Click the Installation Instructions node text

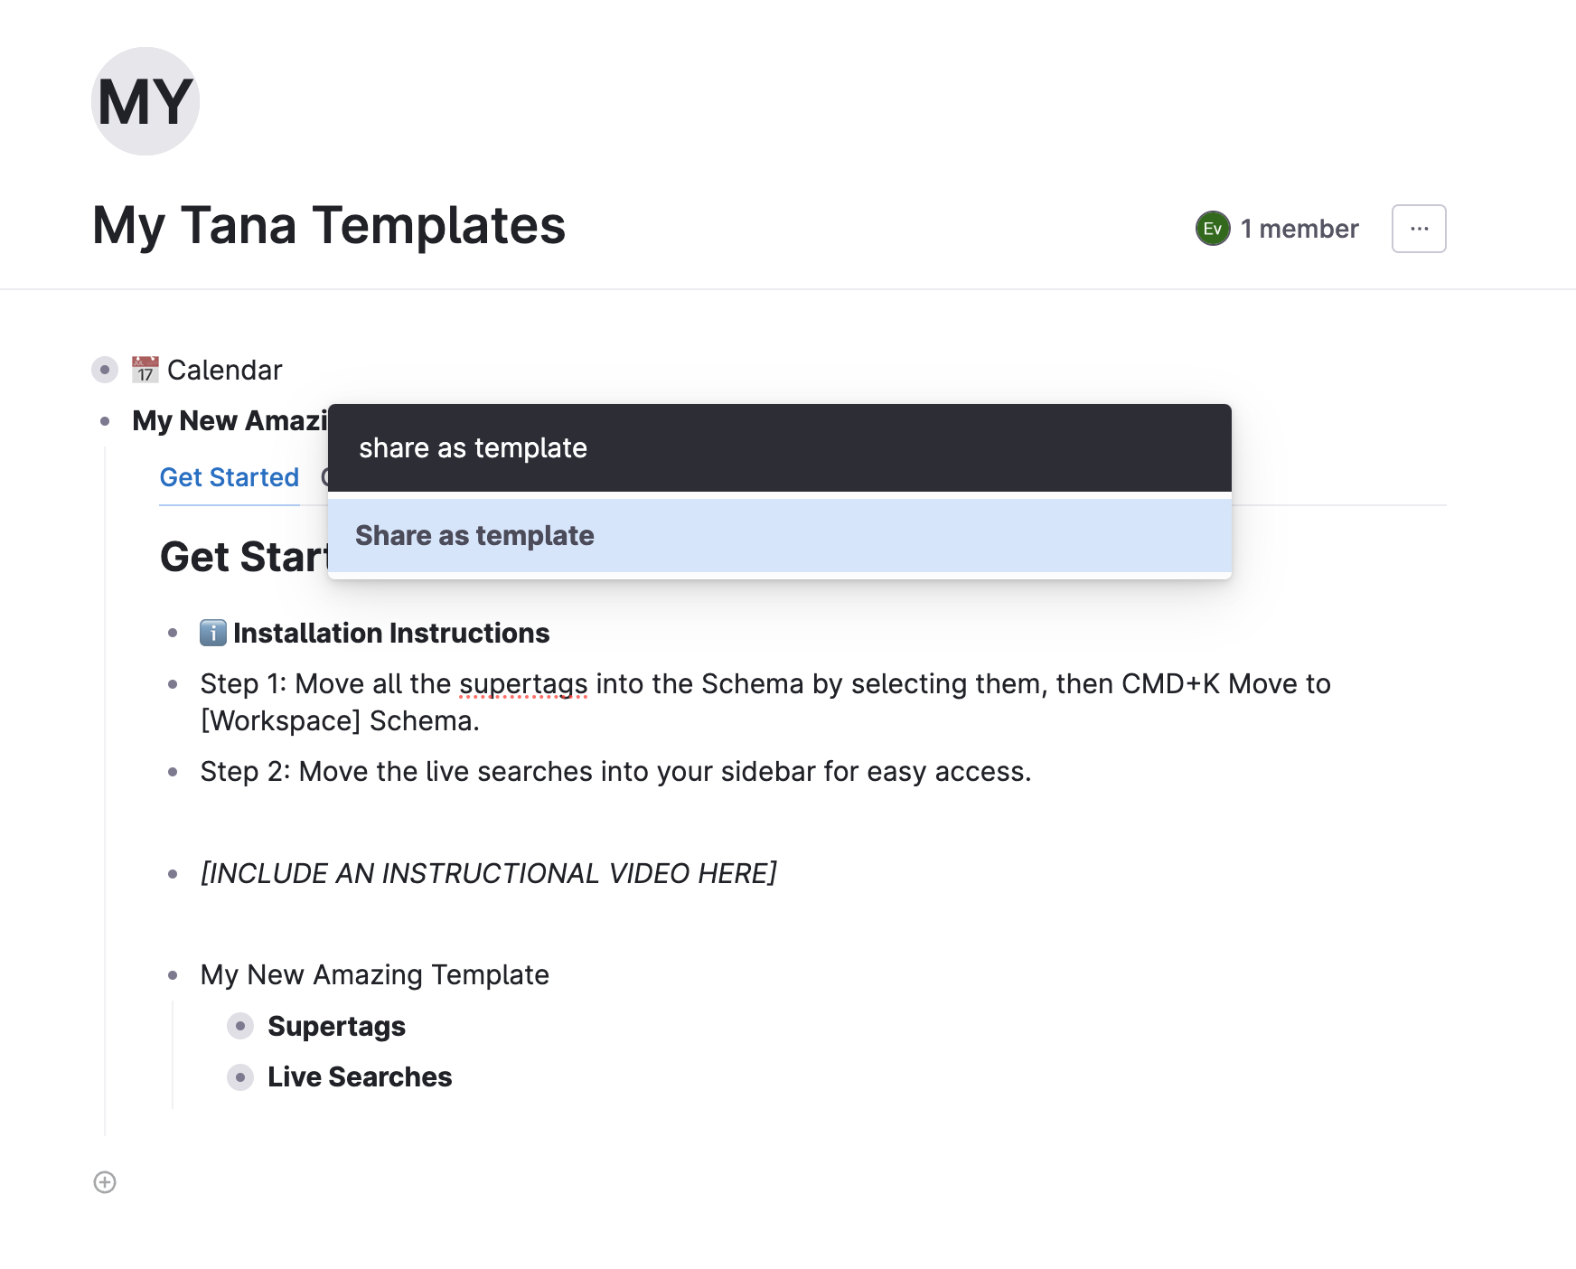pos(391,633)
